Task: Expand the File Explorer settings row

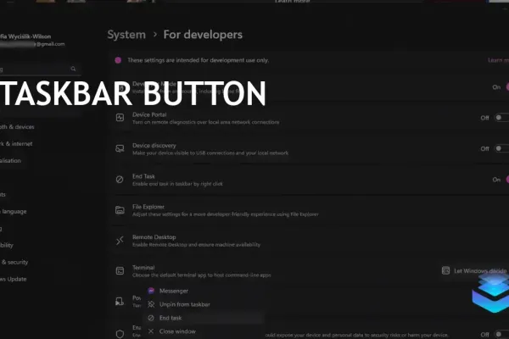Action: (310, 210)
